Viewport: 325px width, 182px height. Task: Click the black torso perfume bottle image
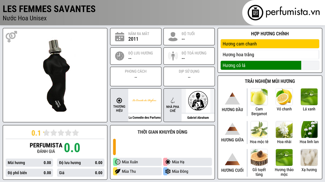[56, 76]
